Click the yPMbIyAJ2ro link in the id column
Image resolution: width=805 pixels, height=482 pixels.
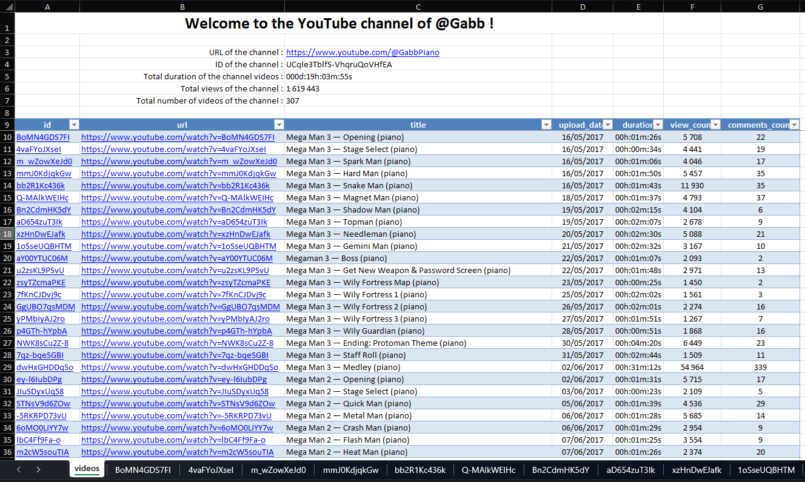coord(41,319)
